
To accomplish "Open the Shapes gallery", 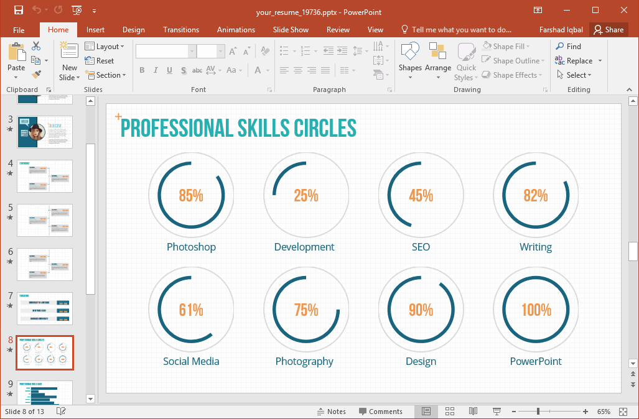I will pyautogui.click(x=410, y=62).
